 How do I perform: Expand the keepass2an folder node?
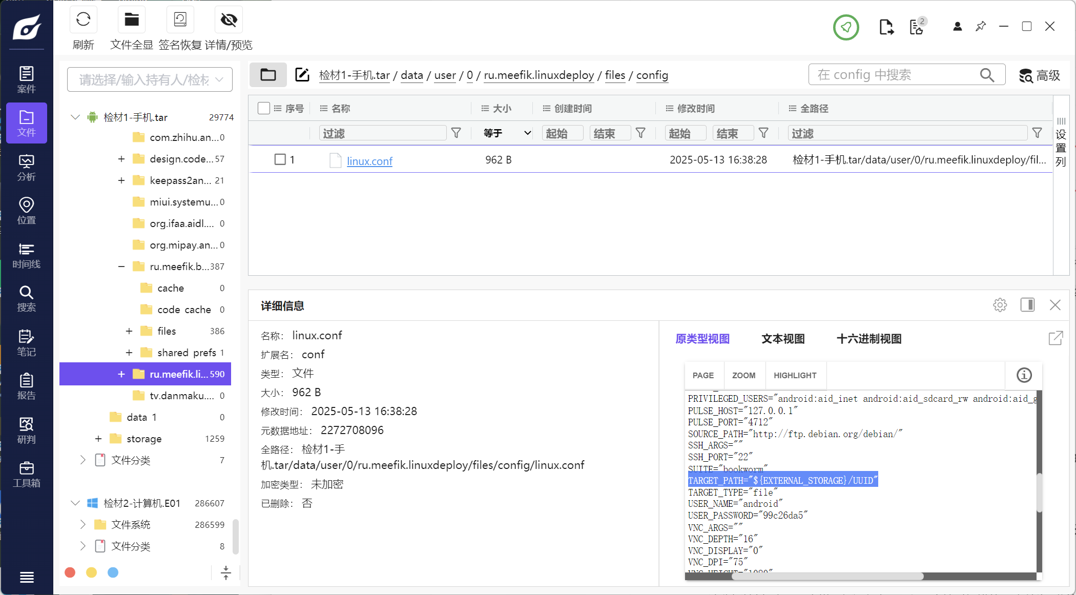[x=121, y=180]
